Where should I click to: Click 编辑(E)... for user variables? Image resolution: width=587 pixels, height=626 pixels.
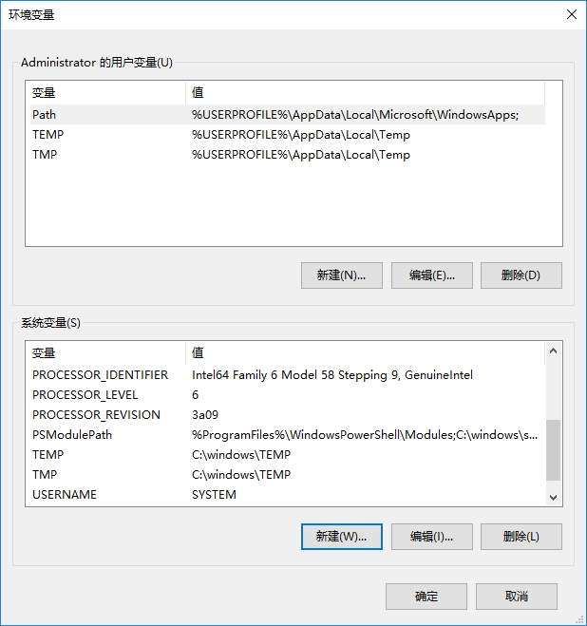point(431,275)
